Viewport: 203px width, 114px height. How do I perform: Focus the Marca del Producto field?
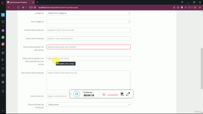point(88,39)
